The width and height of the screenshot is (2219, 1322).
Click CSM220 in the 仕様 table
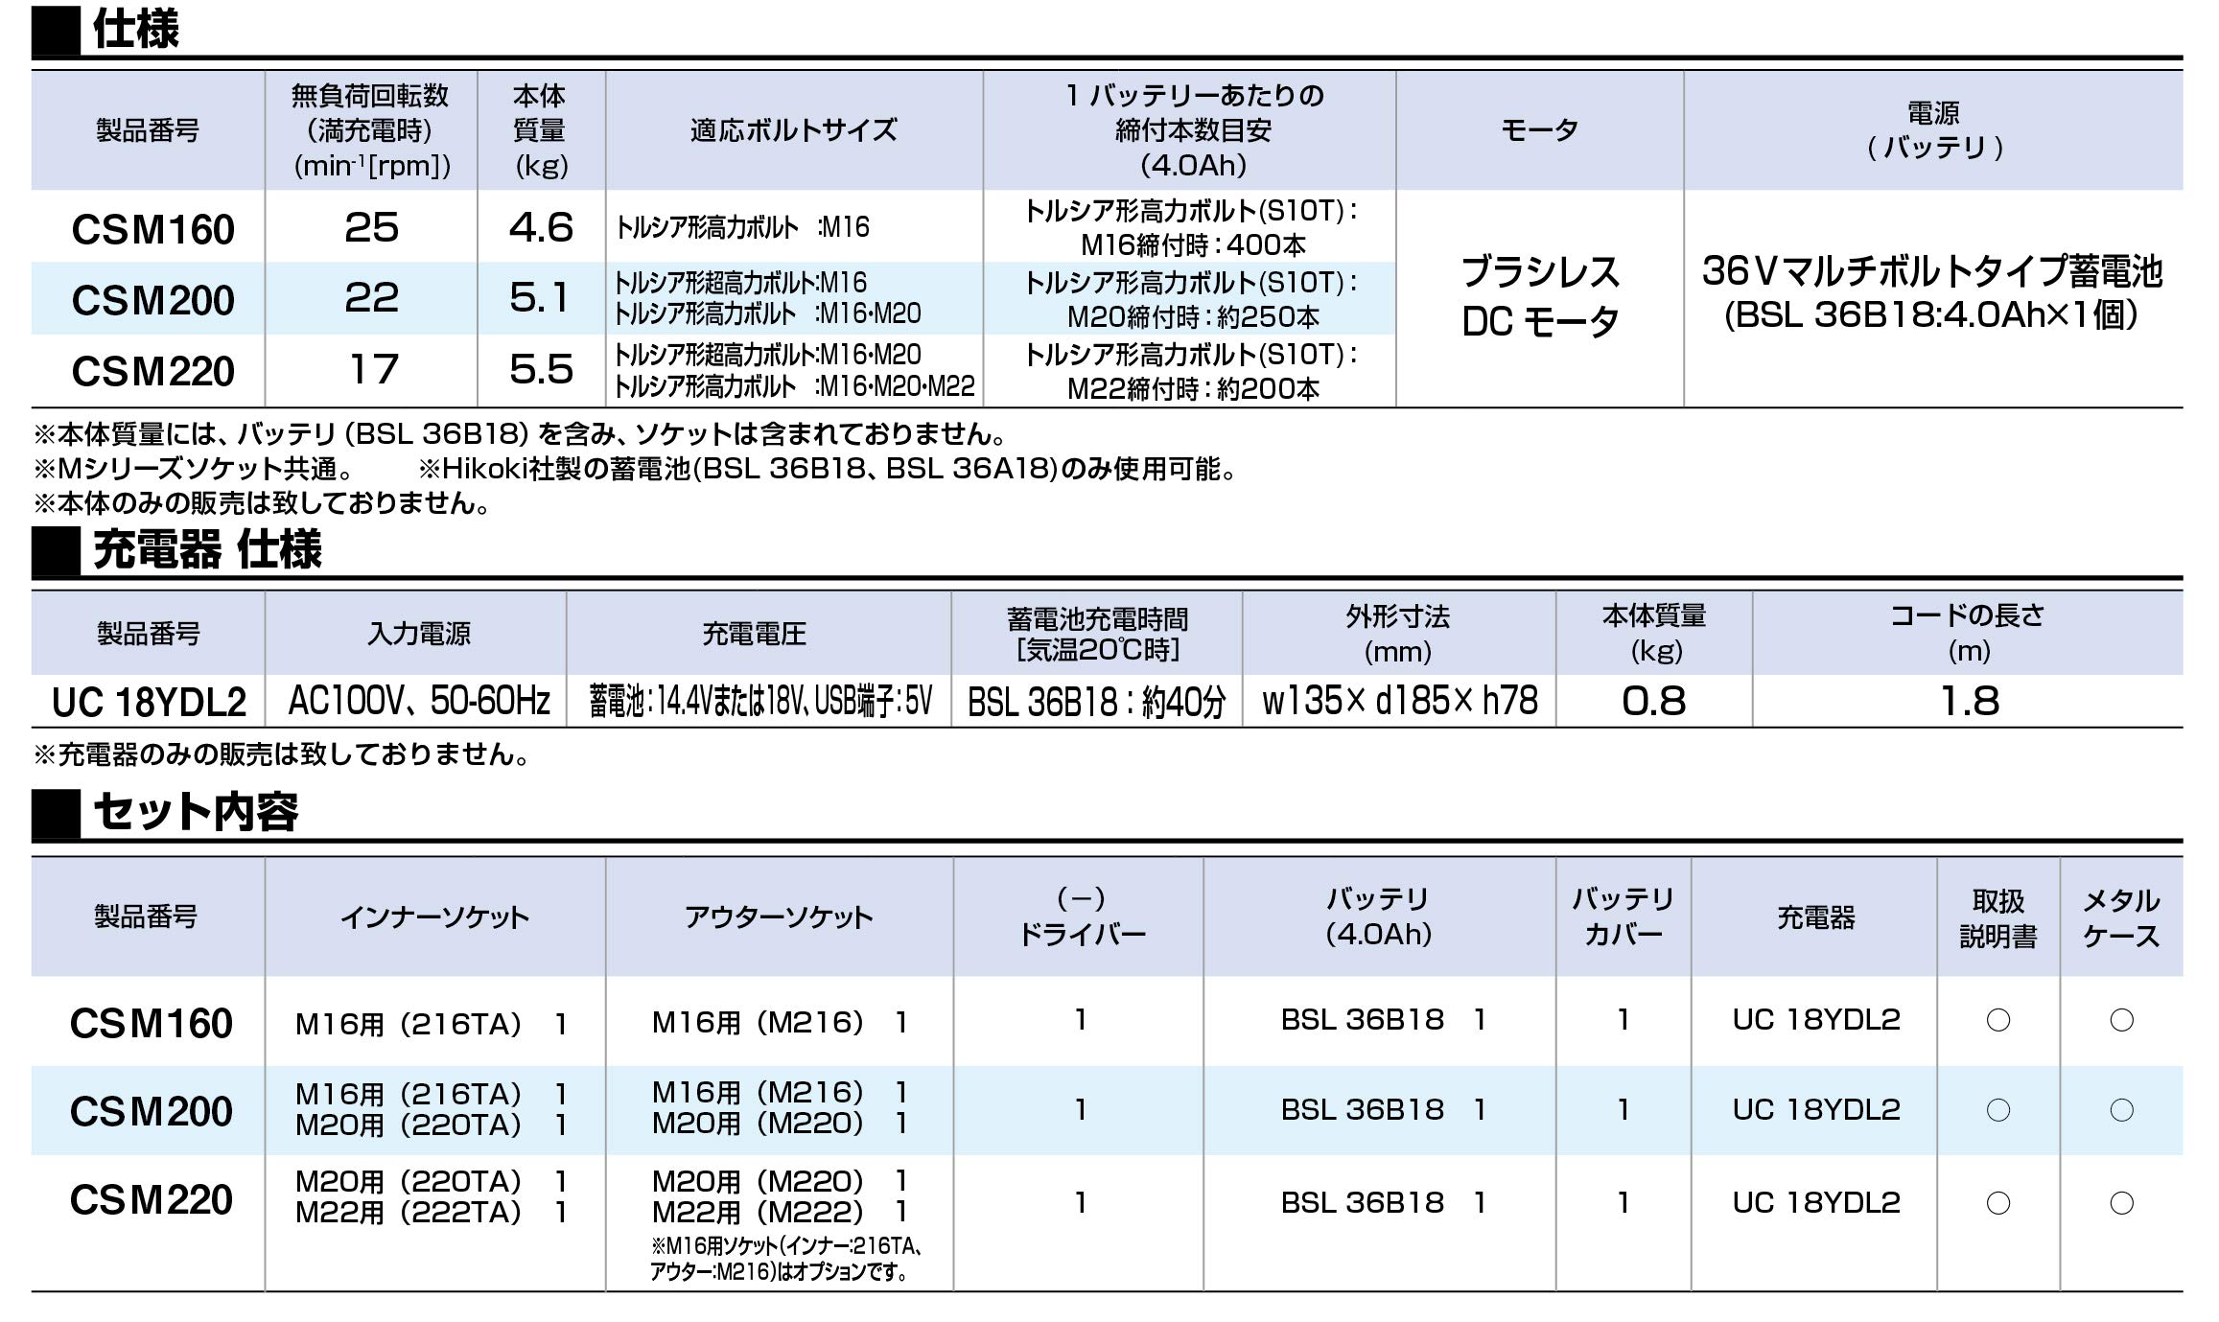[152, 371]
